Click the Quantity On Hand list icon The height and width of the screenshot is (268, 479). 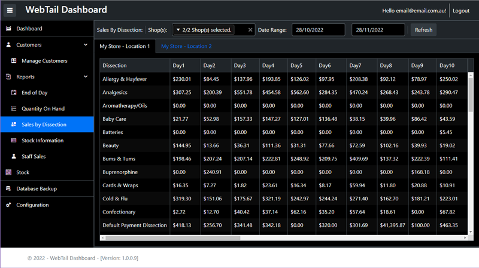point(14,109)
